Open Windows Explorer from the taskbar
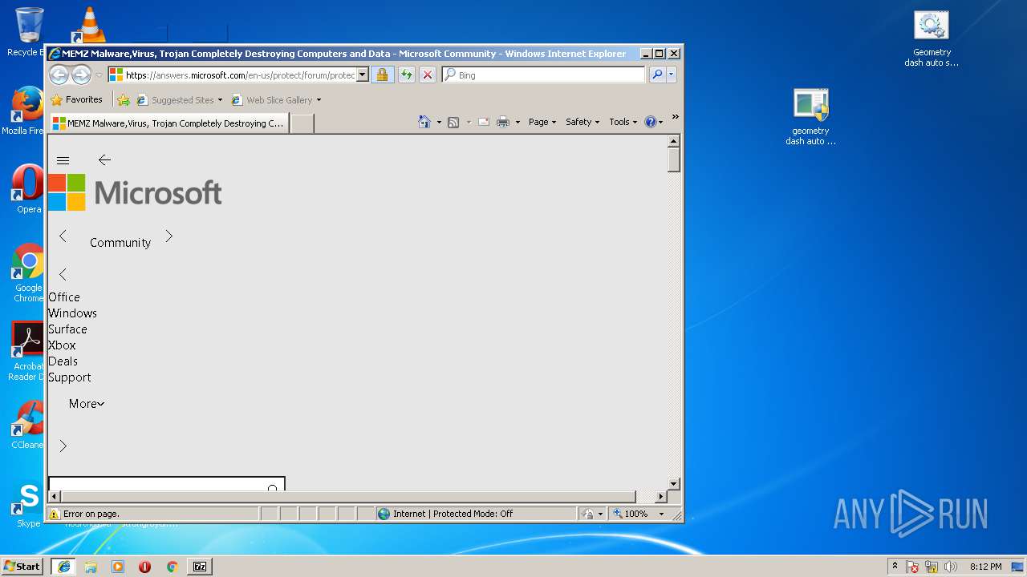The height and width of the screenshot is (577, 1027). pyautogui.click(x=91, y=567)
